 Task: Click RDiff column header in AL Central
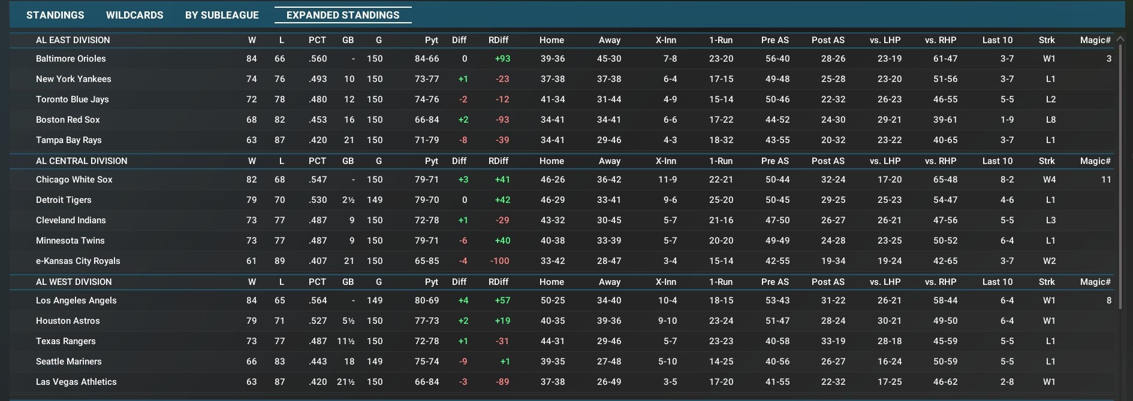[498, 161]
